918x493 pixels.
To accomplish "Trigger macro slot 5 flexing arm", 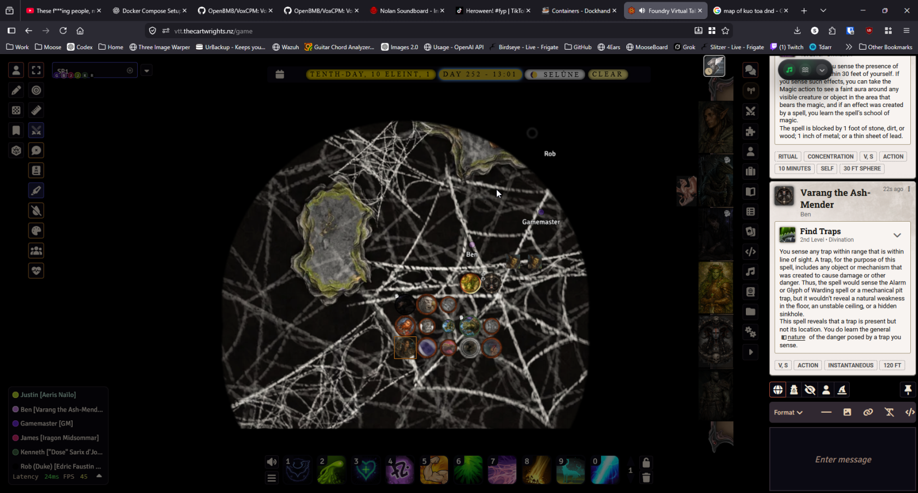I will click(x=434, y=470).
